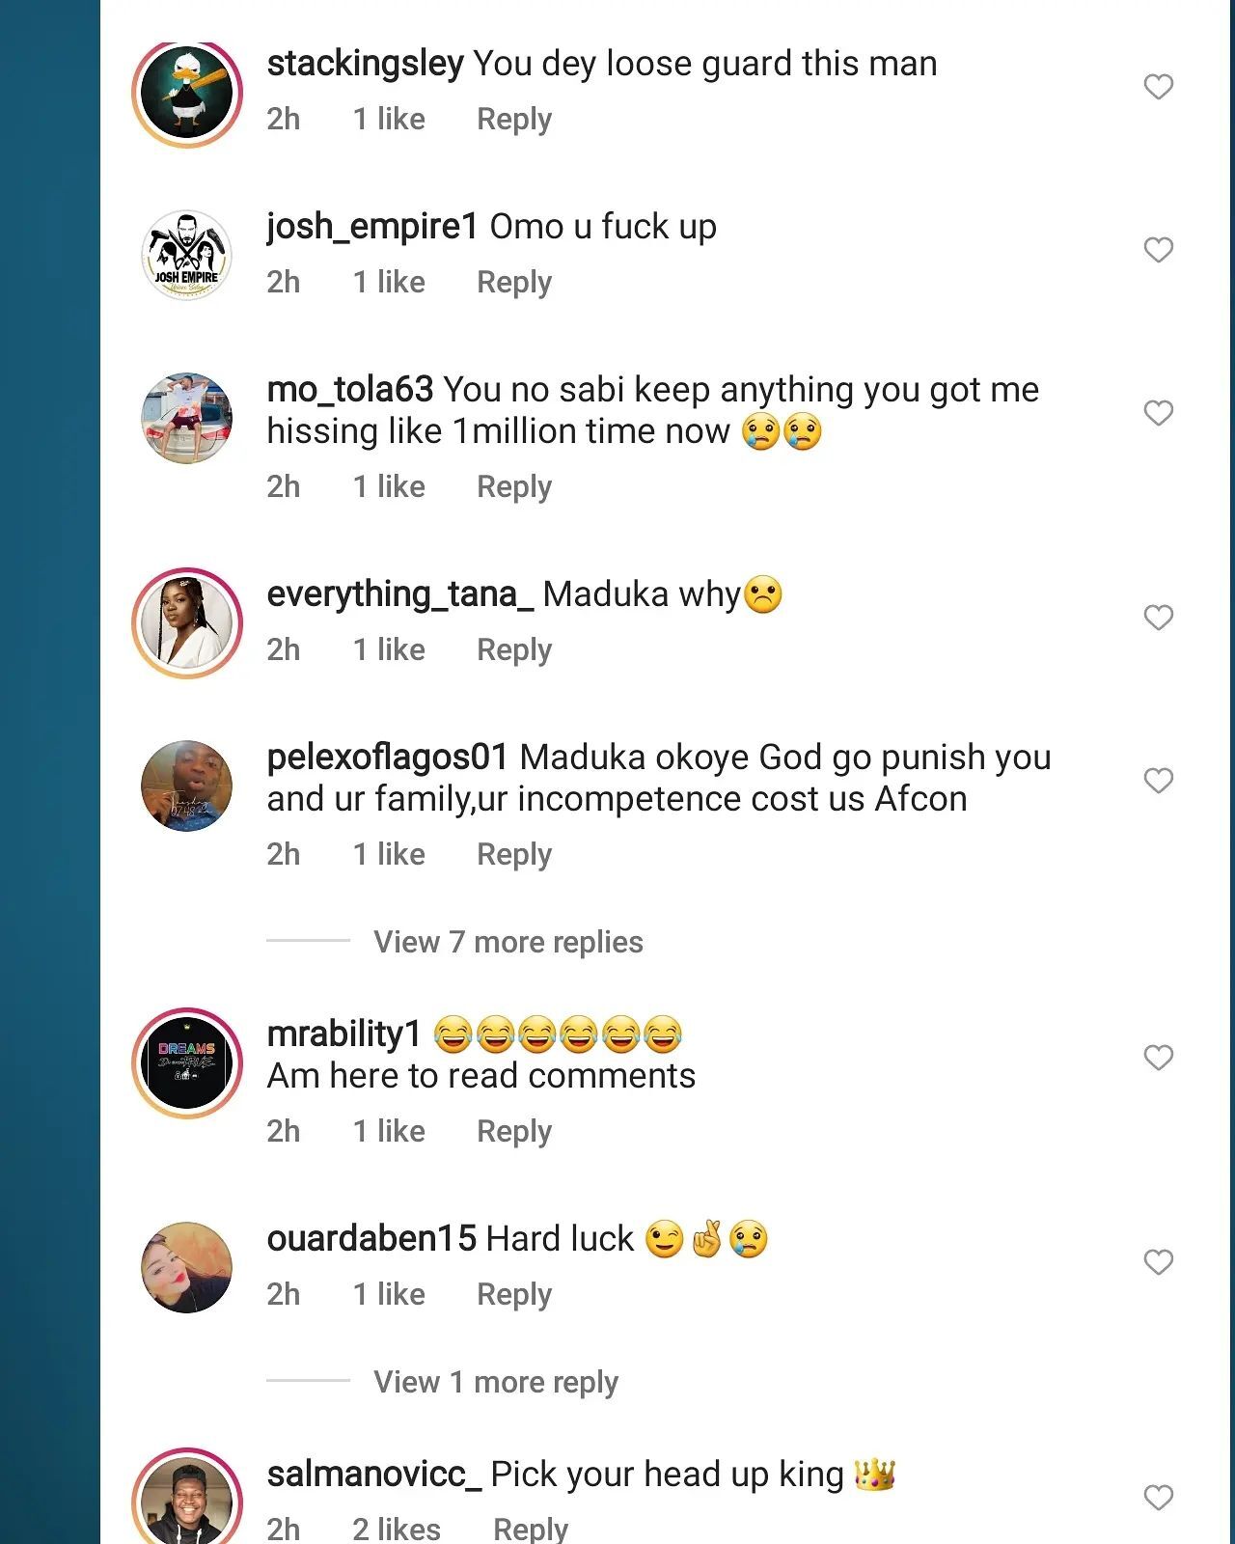Reply to stackingsley's comment

[x=514, y=119]
